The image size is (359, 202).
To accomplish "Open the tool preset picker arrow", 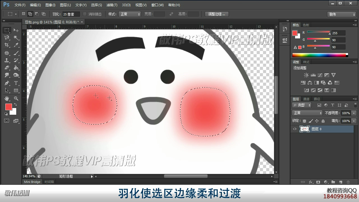I will (16, 14).
